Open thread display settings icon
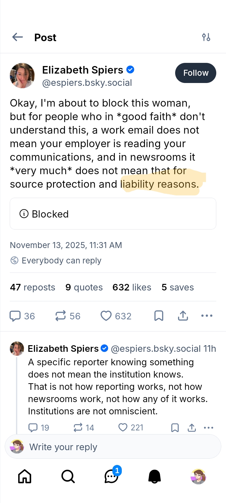 (206, 37)
